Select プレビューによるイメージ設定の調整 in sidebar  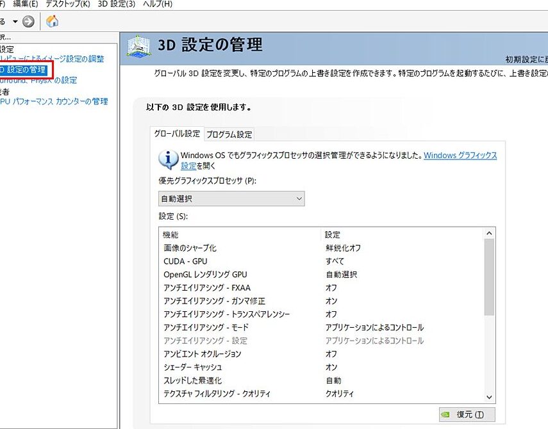[x=52, y=59]
